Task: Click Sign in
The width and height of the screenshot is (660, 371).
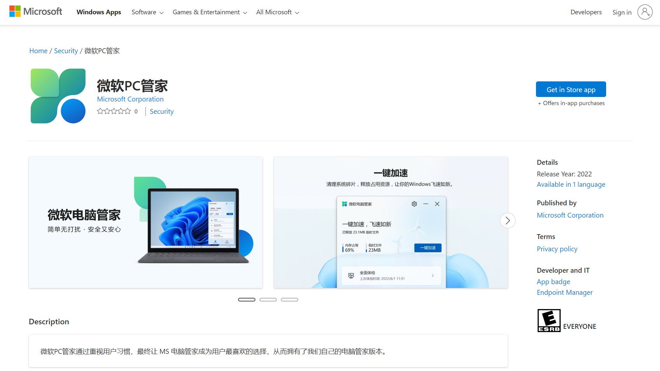Action: pos(622,12)
